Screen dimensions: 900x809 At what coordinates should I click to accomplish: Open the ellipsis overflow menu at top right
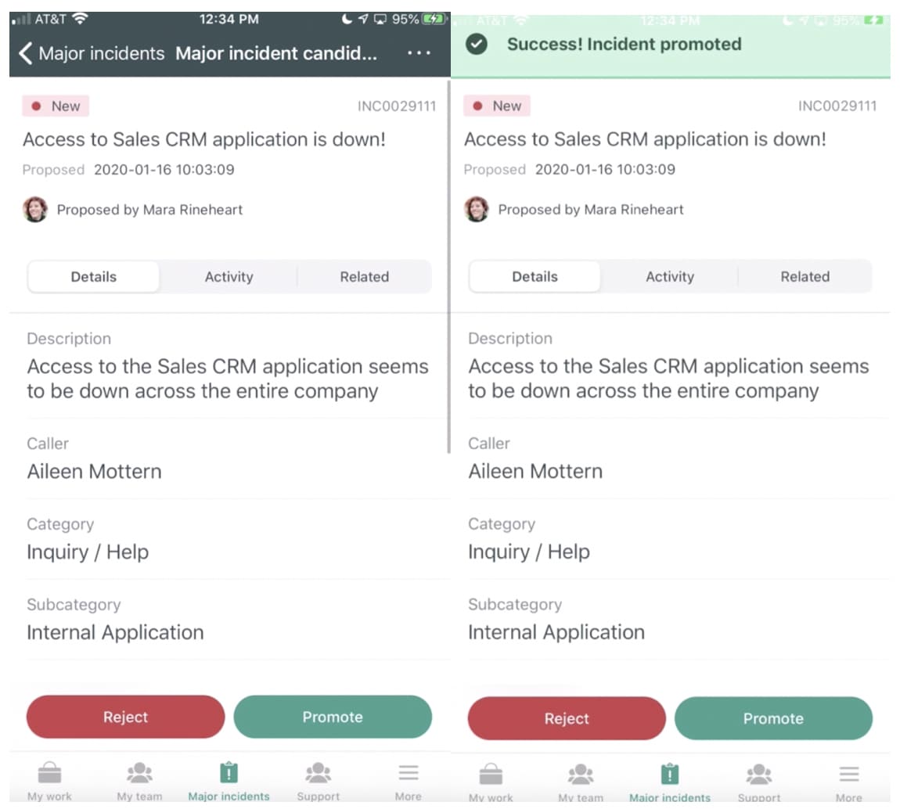pos(419,53)
